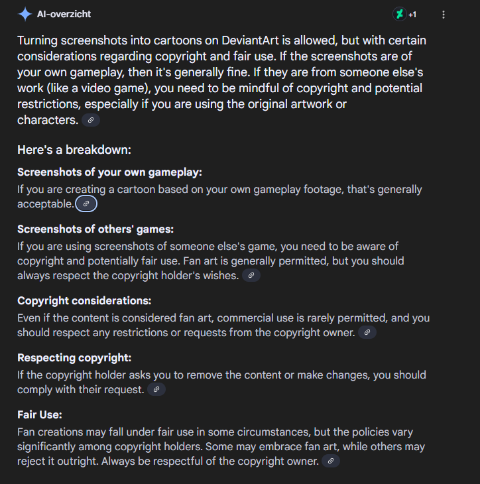Open link icon after "respectful of the copyright owner."
This screenshot has width=480, height=484.
[x=331, y=461]
